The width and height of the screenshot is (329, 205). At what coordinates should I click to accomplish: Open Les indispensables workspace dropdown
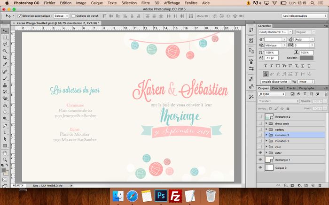pos(304,16)
